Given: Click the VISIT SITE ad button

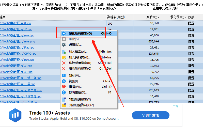Looking at the screenshot, I should 151,115.
